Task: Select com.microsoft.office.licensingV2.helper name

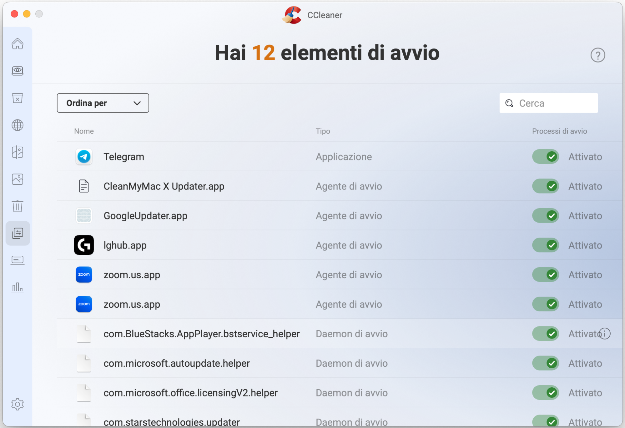Action: click(190, 393)
